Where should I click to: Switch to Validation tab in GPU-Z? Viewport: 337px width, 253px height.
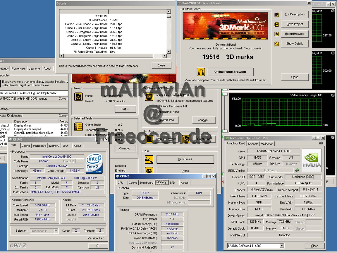point(267,144)
